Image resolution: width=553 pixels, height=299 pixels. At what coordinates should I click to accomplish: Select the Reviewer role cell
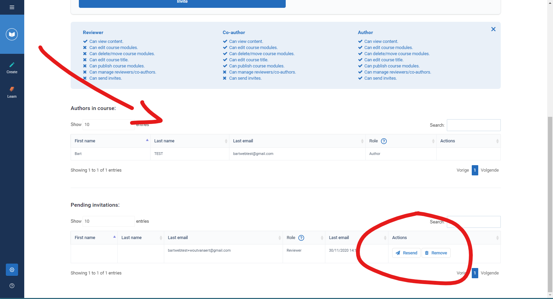304,254
